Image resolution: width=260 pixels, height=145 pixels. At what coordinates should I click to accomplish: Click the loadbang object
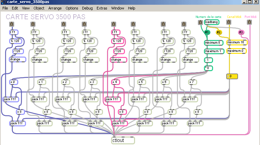pos(211,22)
